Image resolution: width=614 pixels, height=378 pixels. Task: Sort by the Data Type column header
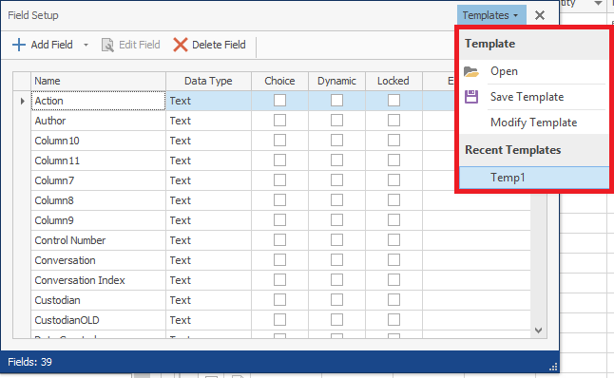coord(208,81)
